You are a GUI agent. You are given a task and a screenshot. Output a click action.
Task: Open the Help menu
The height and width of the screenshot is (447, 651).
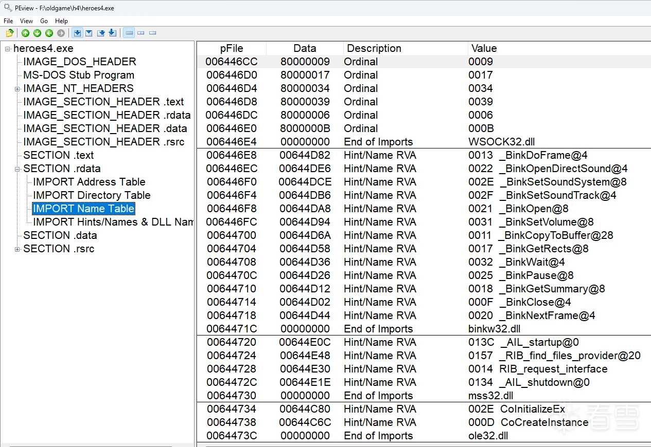[61, 21]
